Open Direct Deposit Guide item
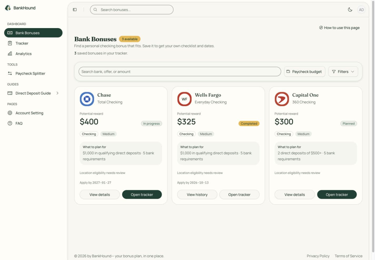Viewport: 375px width, 260px height. tap(33, 93)
